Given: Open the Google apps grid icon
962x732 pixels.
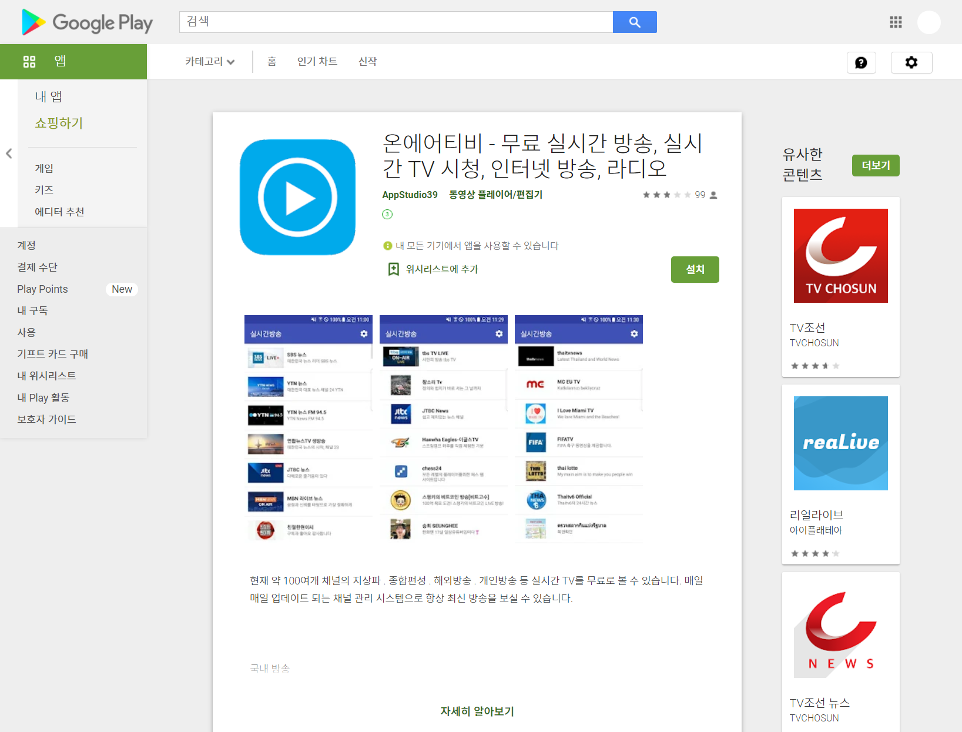Looking at the screenshot, I should tap(896, 22).
